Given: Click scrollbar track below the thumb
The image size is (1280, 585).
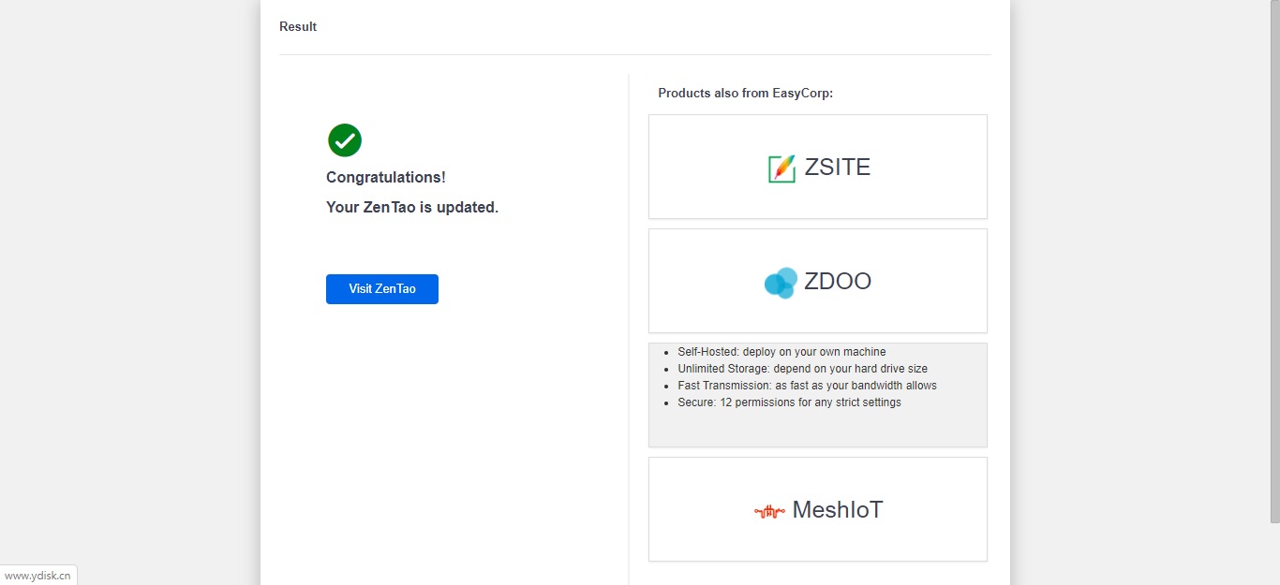Looking at the screenshot, I should [x=1274, y=552].
